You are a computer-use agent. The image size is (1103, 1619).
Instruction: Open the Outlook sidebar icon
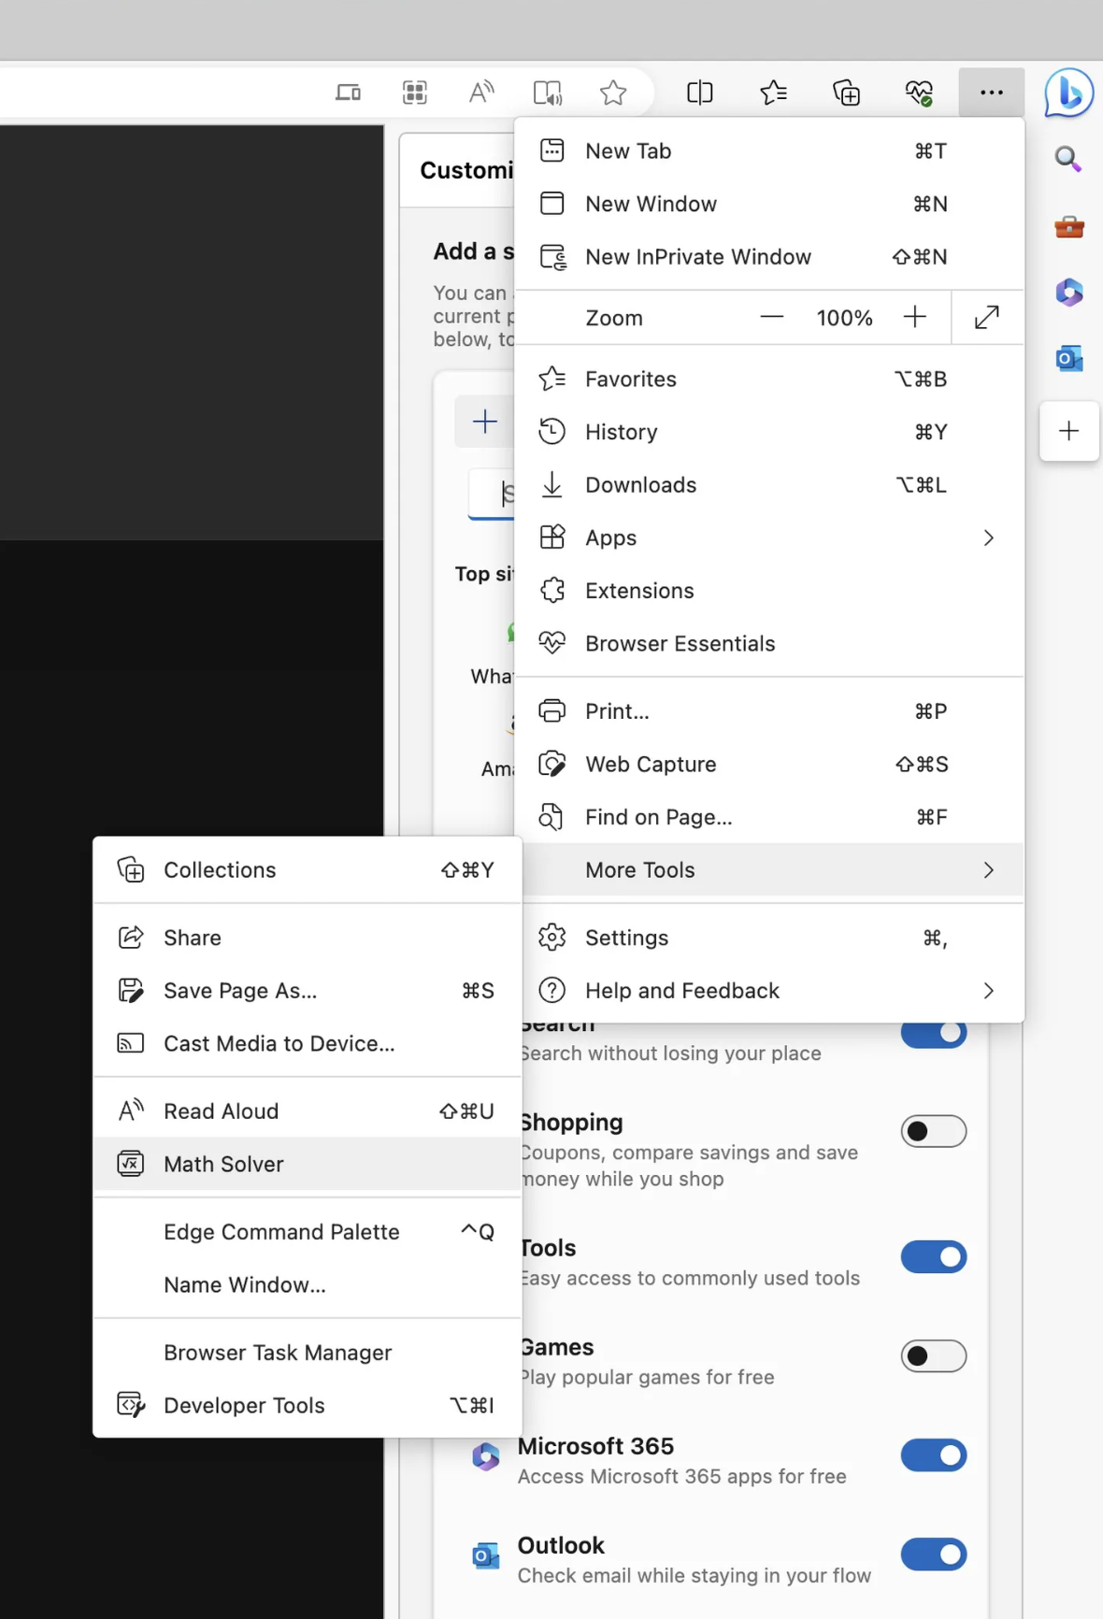(1068, 358)
